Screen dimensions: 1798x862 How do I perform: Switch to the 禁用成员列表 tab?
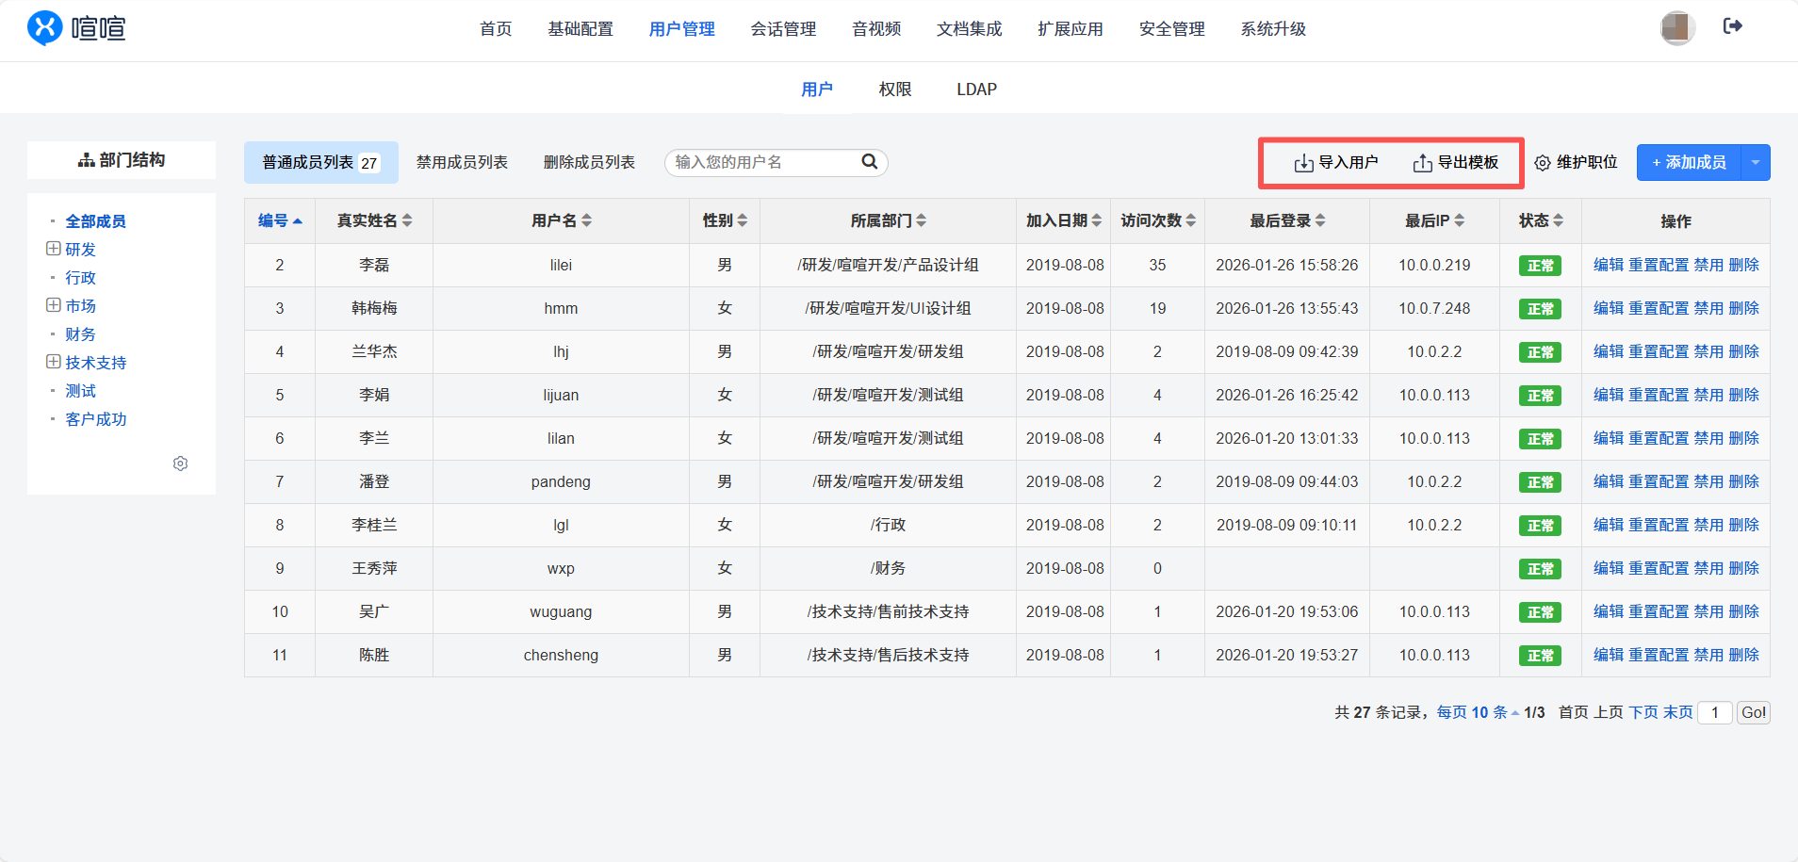(x=462, y=162)
